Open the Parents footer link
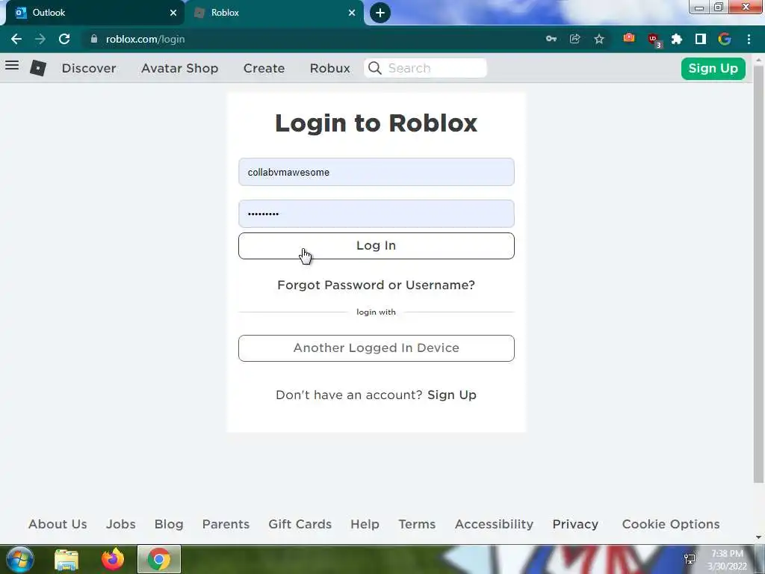Viewport: 765px width, 574px height. click(226, 524)
